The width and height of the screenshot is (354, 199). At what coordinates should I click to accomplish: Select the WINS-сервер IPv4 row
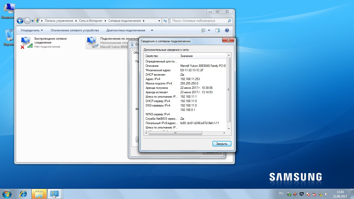185,114
